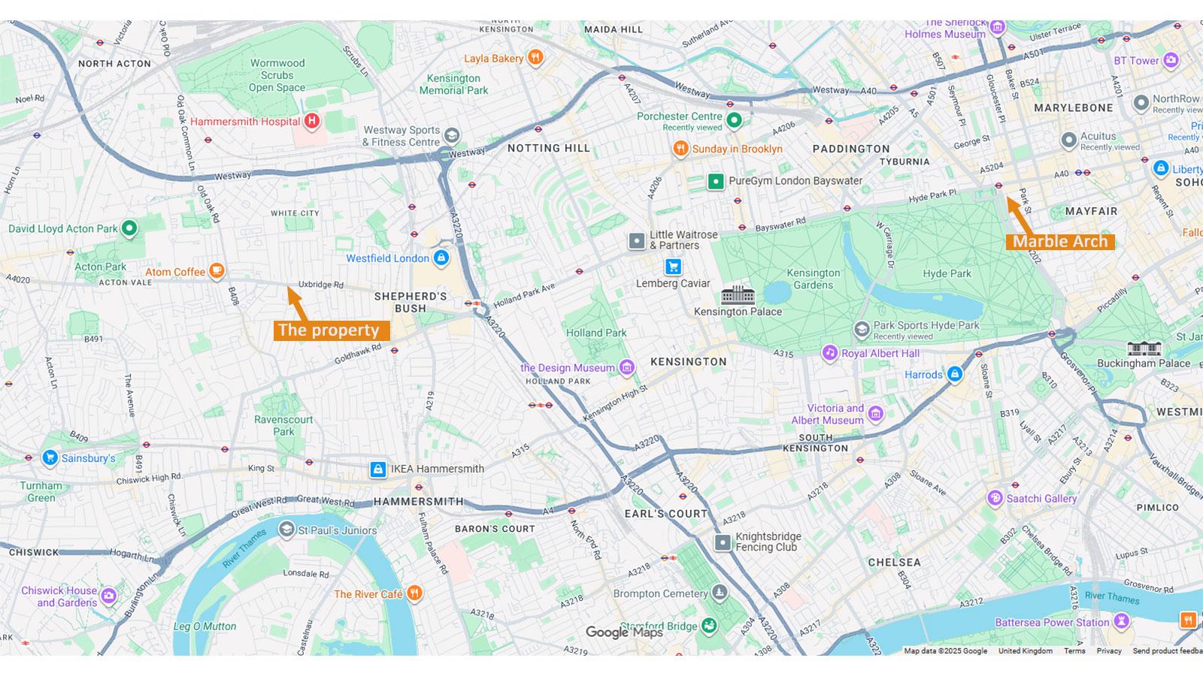
Task: Select the IKEA Hammersmith shop marker
Action: [378, 469]
